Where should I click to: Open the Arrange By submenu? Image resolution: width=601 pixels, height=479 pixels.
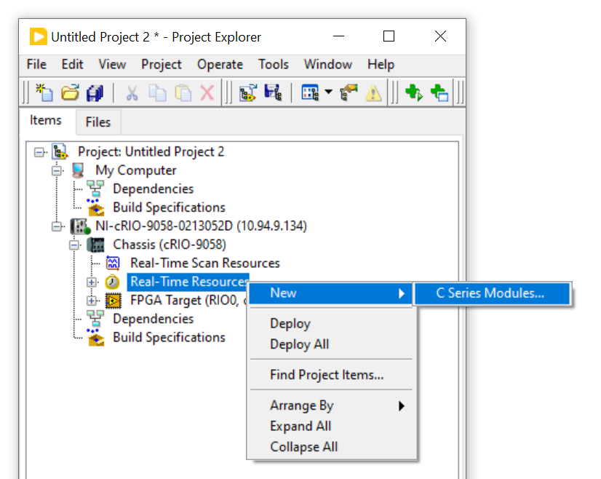332,405
